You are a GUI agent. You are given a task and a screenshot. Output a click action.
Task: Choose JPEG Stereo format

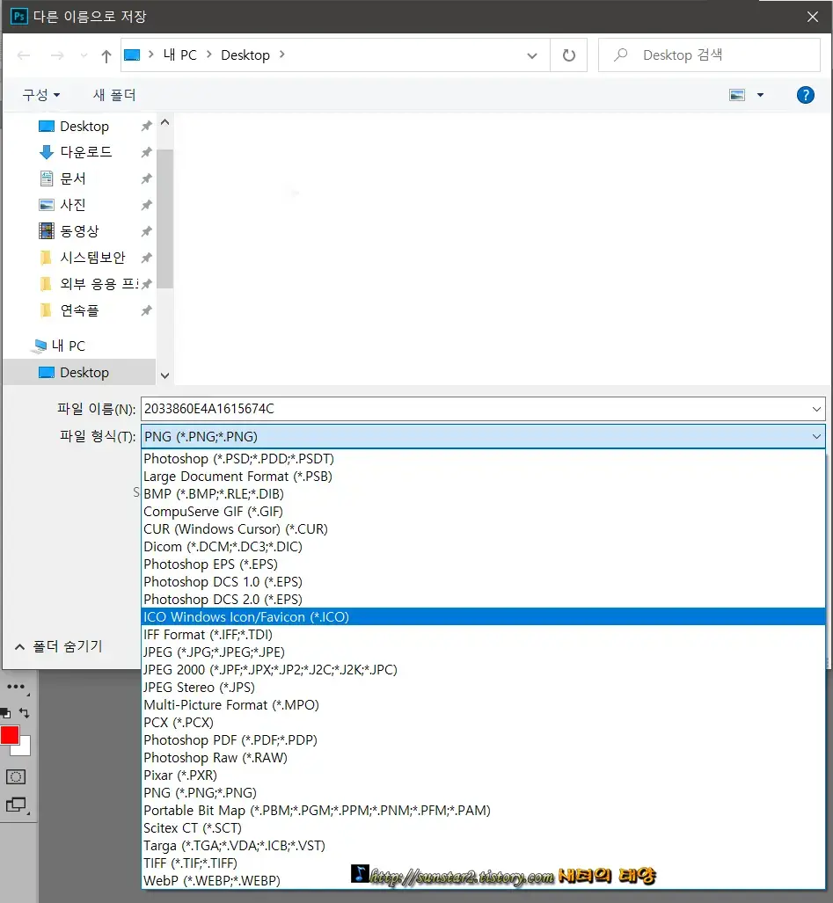[x=483, y=688]
